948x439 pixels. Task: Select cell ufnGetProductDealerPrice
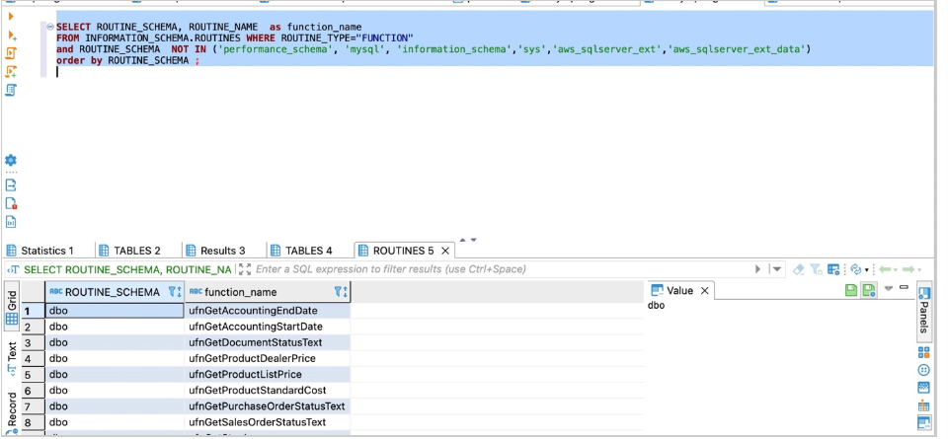pyautogui.click(x=268, y=359)
